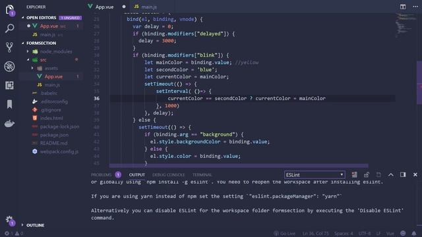Toggle the output scroll lock
This screenshot has width=422, height=237.
point(367,174)
